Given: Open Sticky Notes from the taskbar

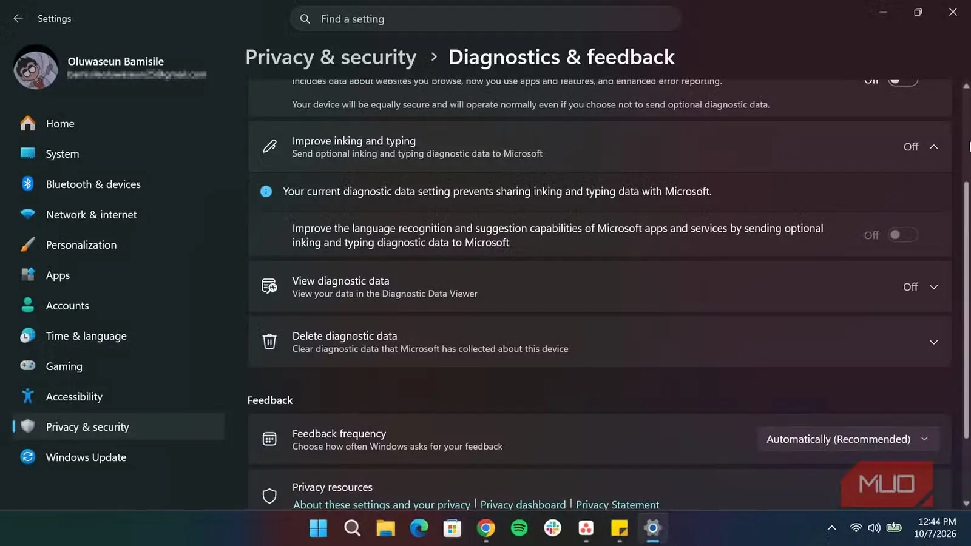Looking at the screenshot, I should point(619,528).
